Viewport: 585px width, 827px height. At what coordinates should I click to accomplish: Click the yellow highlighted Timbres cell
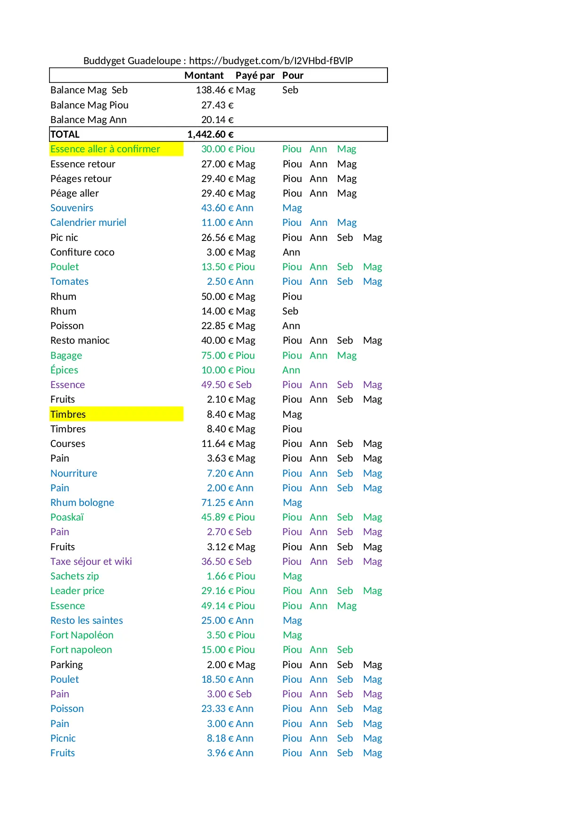68,414
